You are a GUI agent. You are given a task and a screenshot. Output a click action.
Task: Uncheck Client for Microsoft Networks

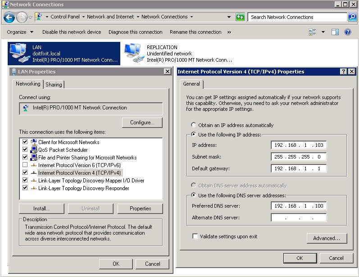(25, 142)
